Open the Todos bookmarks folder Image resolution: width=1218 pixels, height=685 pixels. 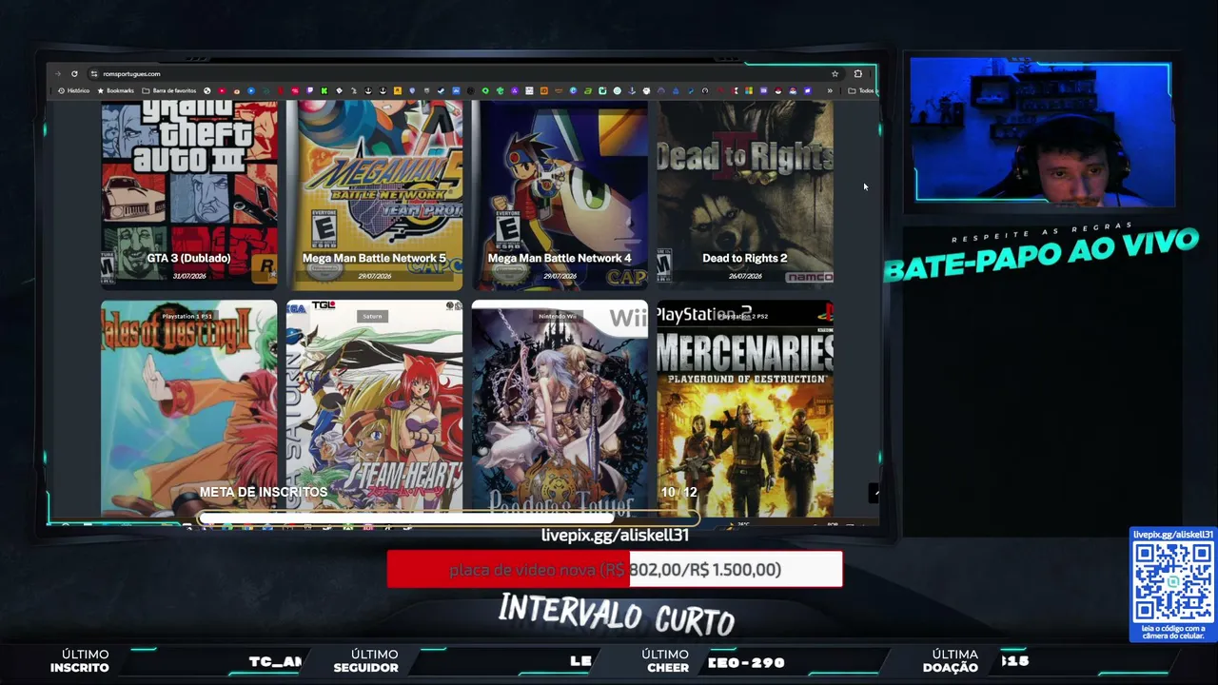click(x=862, y=91)
